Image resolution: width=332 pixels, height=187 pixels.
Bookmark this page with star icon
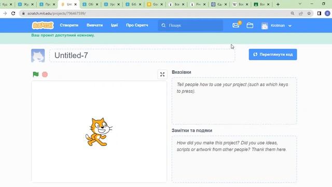tap(309, 14)
